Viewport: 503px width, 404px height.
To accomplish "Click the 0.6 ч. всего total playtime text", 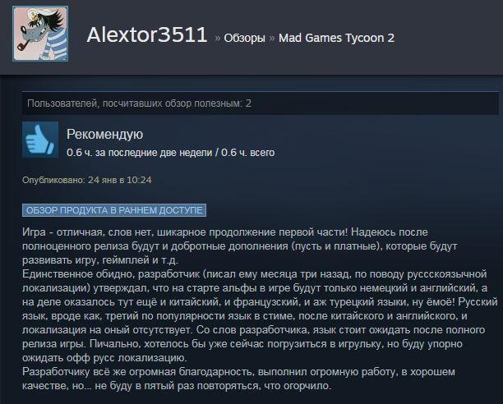I will pyautogui.click(x=247, y=153).
